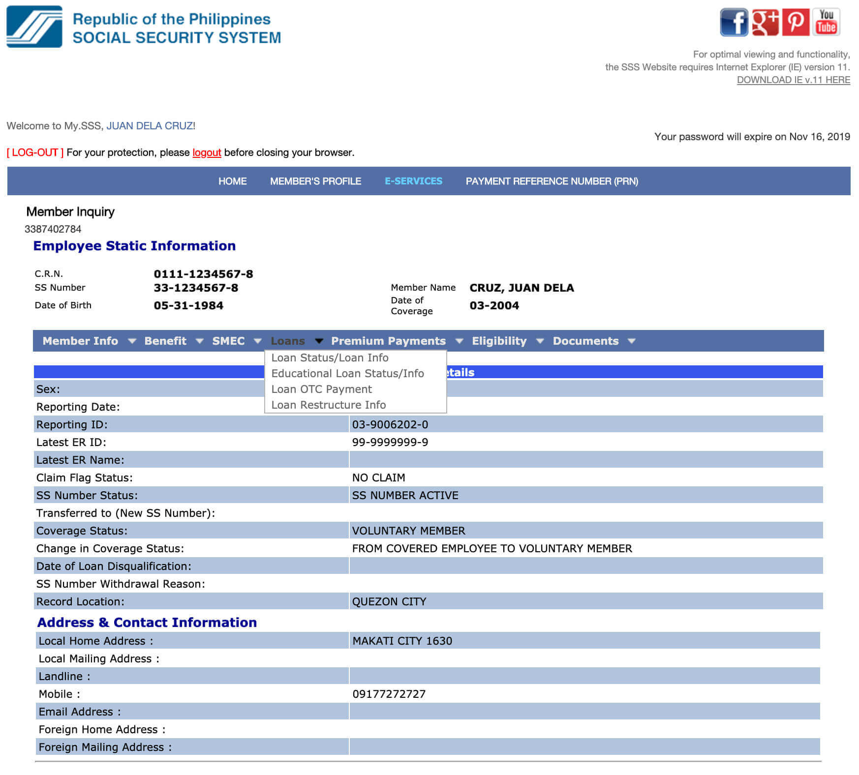Click mobile number 09177272727
This screenshot has width=859, height=775.
[389, 693]
